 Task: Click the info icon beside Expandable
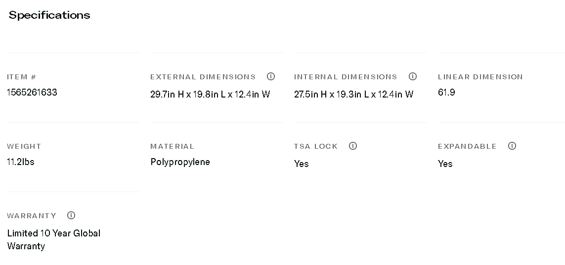tap(512, 146)
